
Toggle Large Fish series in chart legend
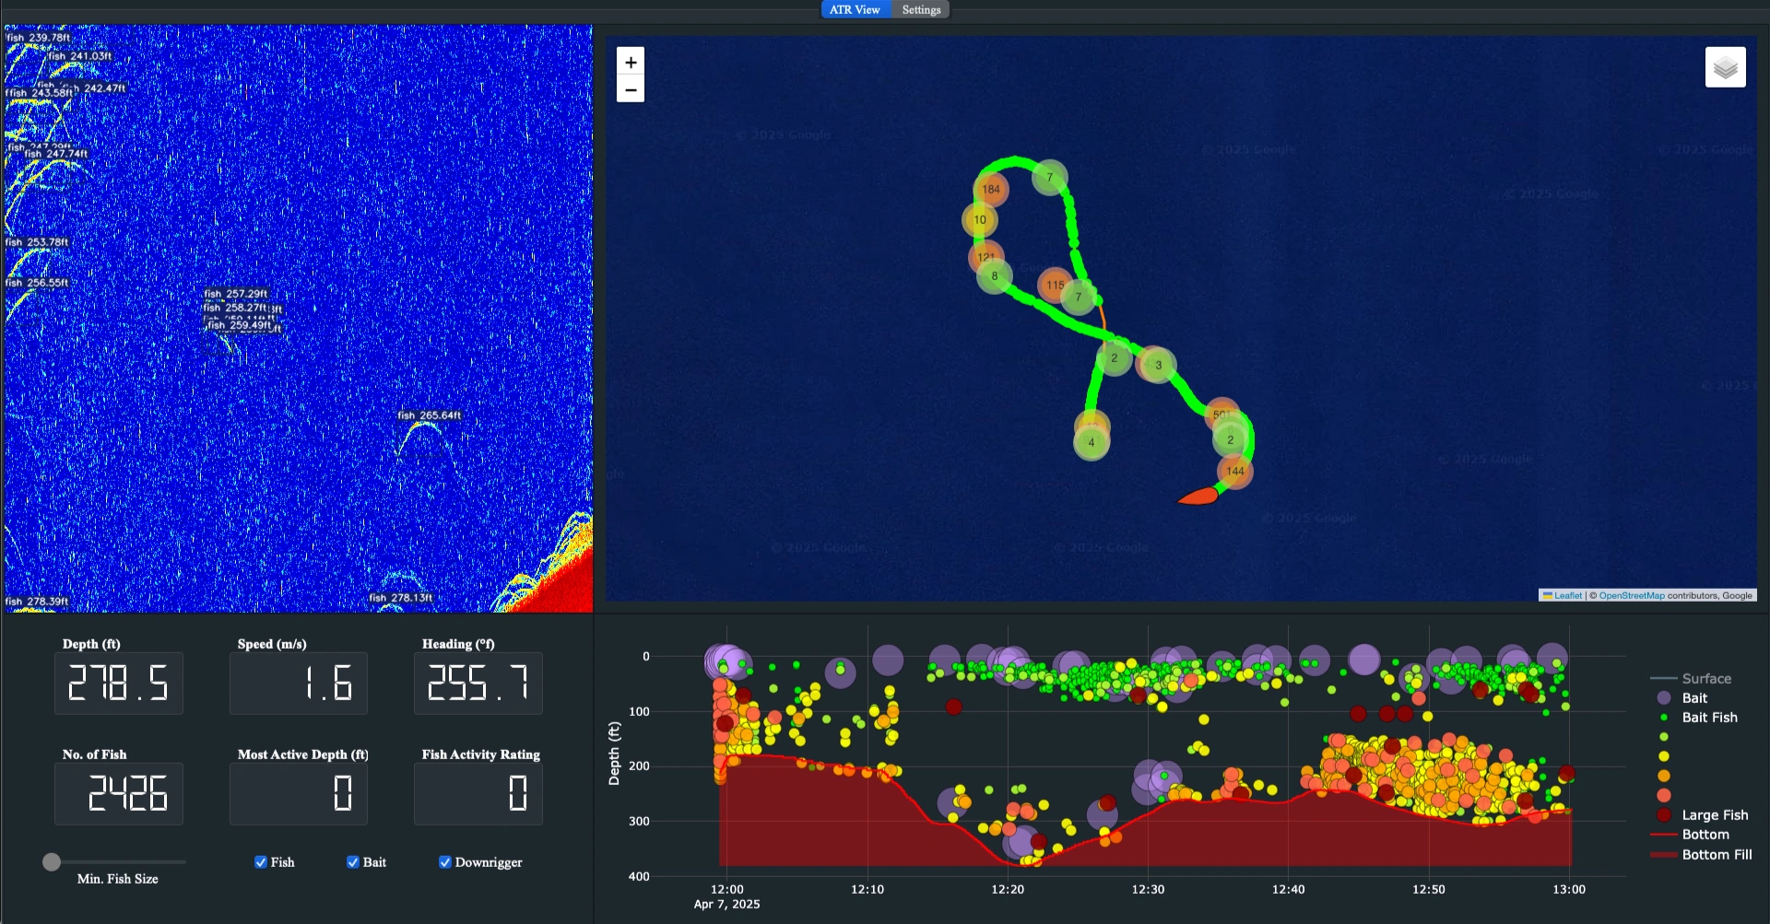1714,815
